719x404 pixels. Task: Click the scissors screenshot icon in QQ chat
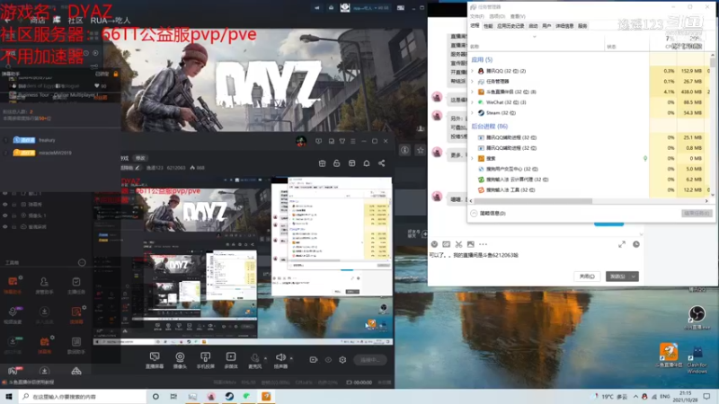point(458,244)
